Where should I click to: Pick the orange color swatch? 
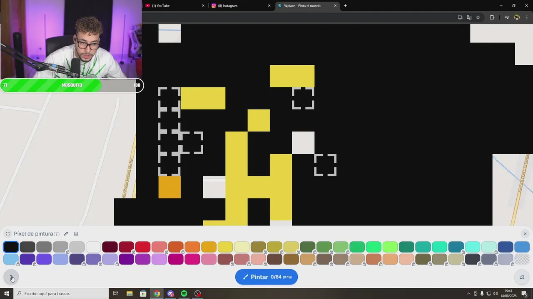192,247
